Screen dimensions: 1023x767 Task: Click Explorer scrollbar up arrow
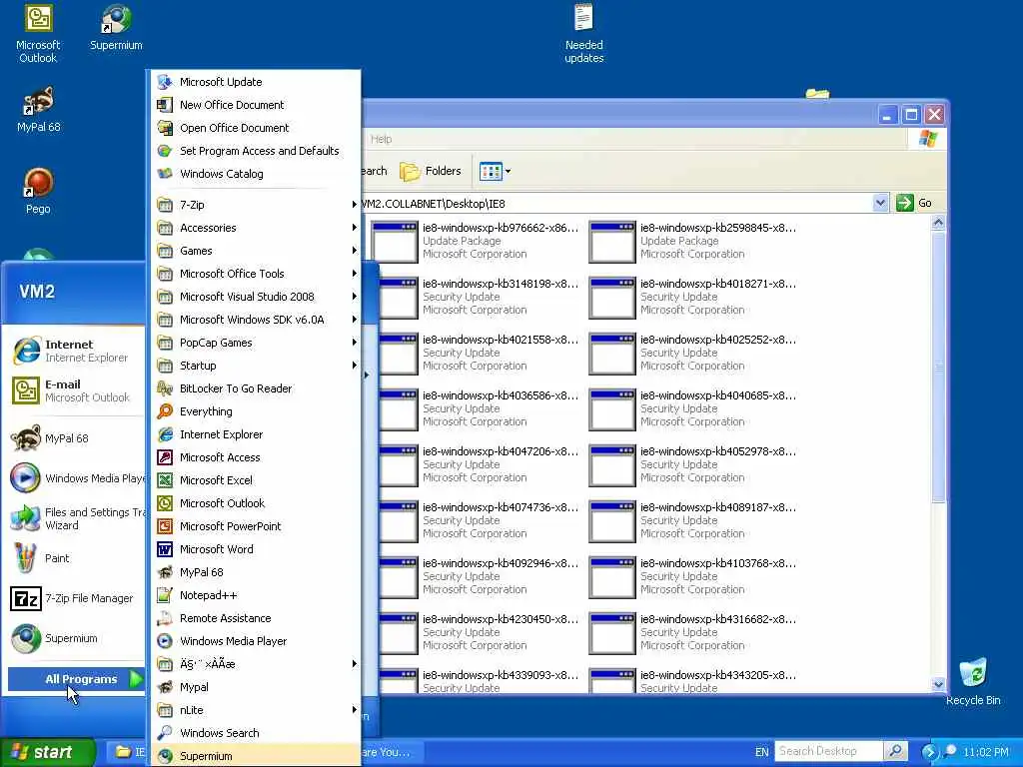(938, 223)
